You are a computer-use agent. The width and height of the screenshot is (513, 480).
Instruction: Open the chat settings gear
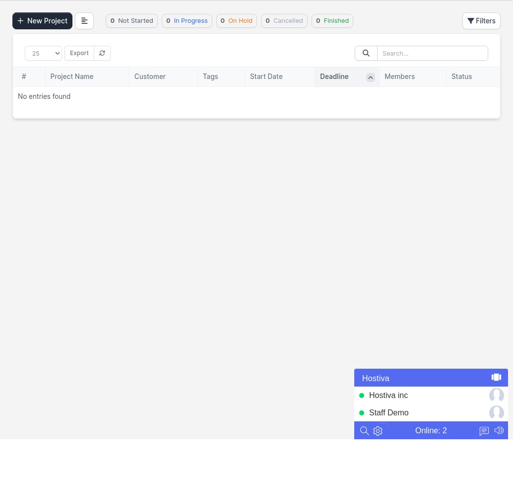[378, 431]
